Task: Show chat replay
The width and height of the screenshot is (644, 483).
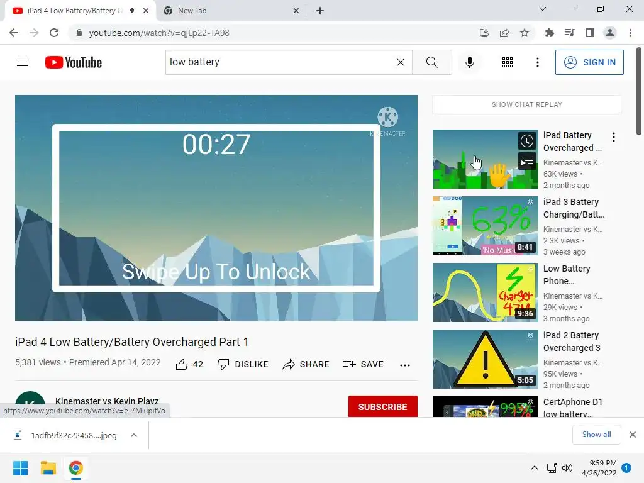Action: tap(527, 104)
